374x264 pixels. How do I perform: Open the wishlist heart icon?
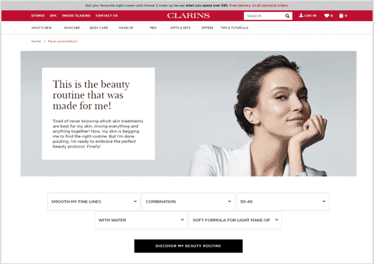click(327, 16)
